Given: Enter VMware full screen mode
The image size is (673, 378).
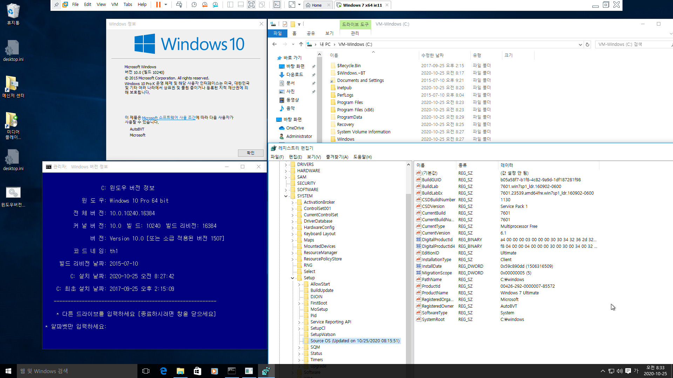Looking at the screenshot, I should pyautogui.click(x=251, y=5).
